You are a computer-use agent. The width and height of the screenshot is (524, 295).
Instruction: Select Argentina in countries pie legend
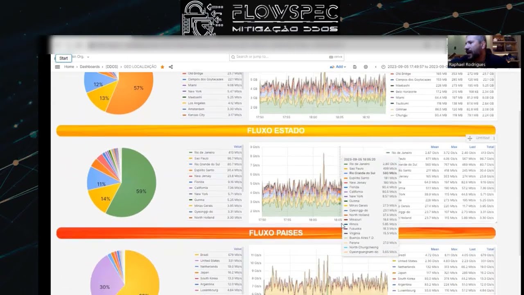point(207,284)
